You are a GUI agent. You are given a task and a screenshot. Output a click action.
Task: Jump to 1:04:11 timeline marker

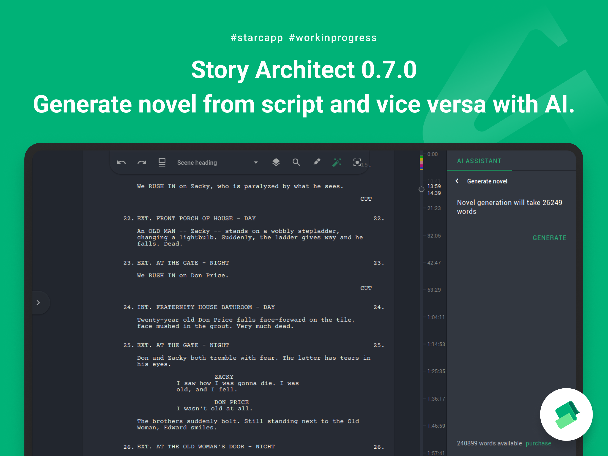tap(436, 317)
